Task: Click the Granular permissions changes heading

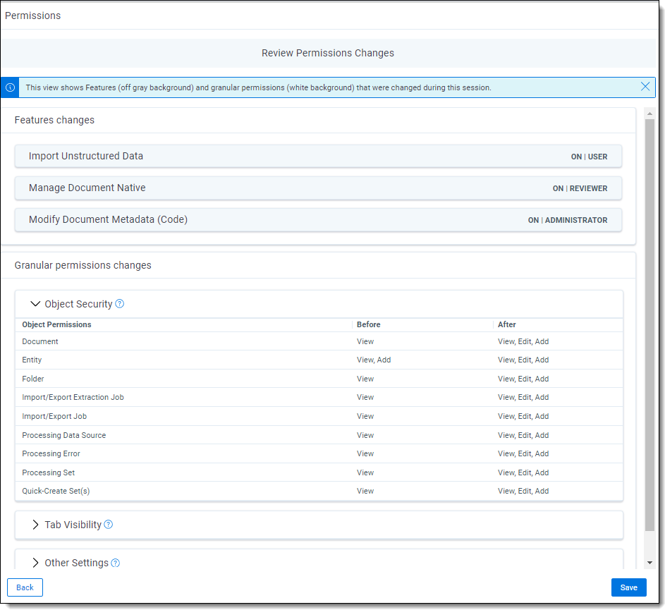Action: (83, 265)
